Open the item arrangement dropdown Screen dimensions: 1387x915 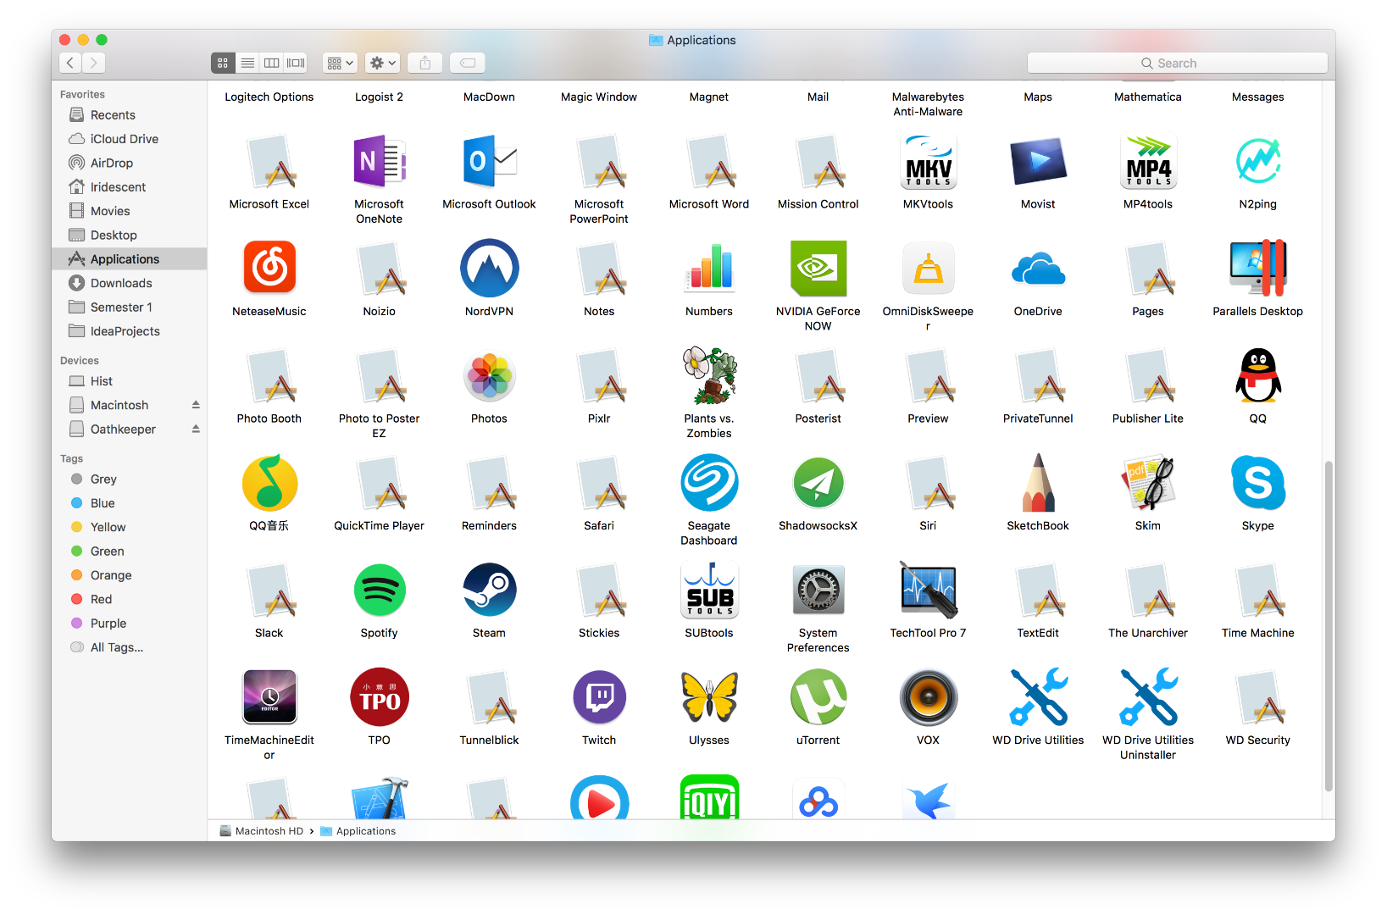point(338,63)
